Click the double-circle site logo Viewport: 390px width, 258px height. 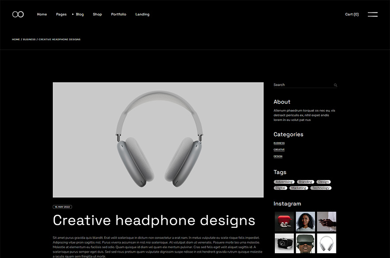[18, 14]
